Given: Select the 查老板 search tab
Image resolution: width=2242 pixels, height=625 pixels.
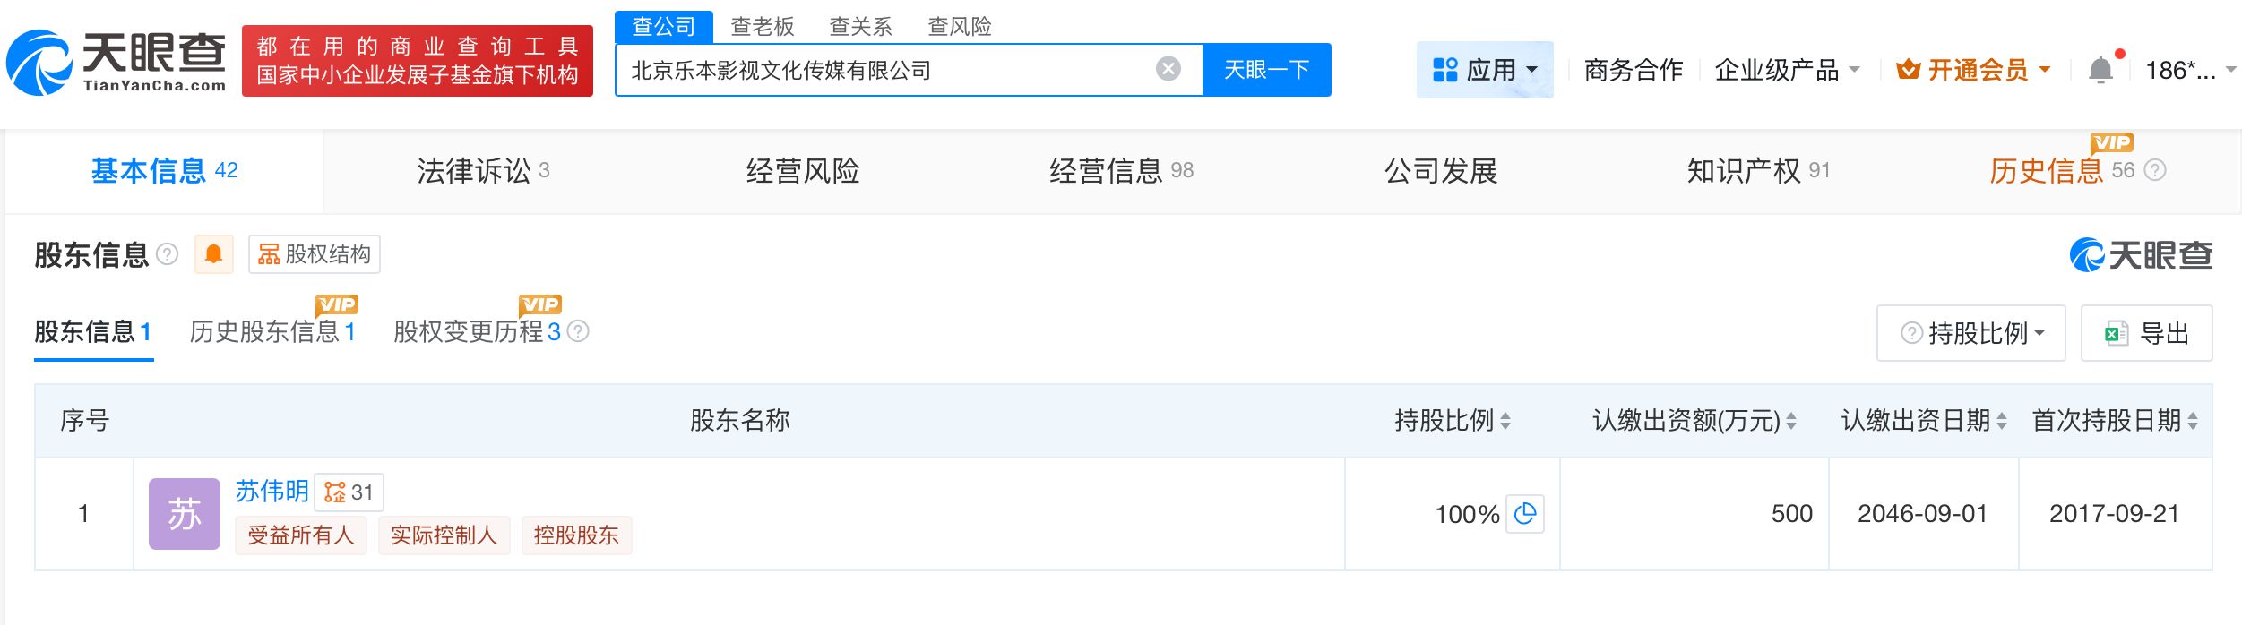Looking at the screenshot, I should (x=762, y=27).
